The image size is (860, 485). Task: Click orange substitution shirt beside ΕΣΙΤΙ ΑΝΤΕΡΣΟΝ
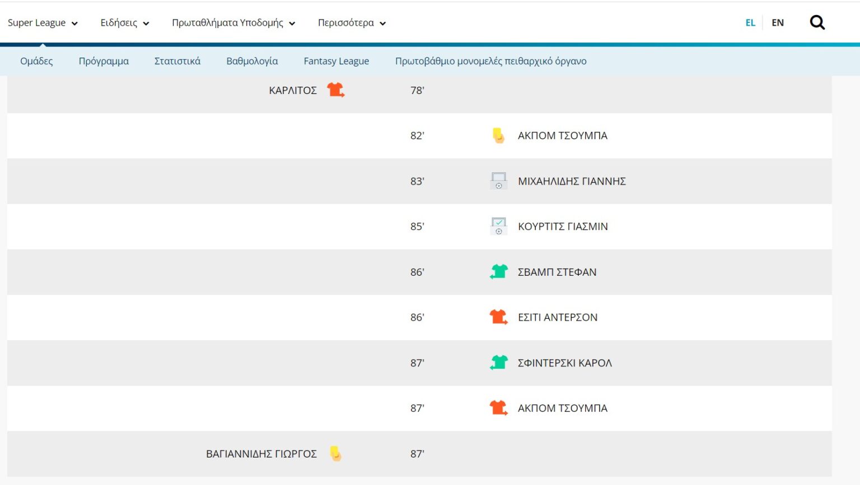tap(498, 317)
